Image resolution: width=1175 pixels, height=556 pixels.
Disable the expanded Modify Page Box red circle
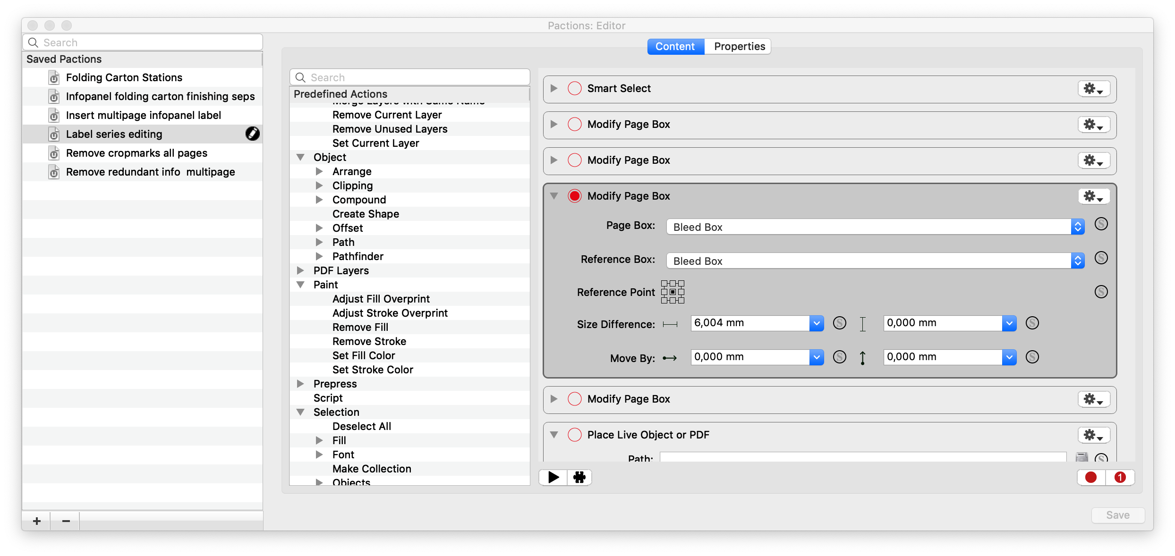(x=574, y=196)
